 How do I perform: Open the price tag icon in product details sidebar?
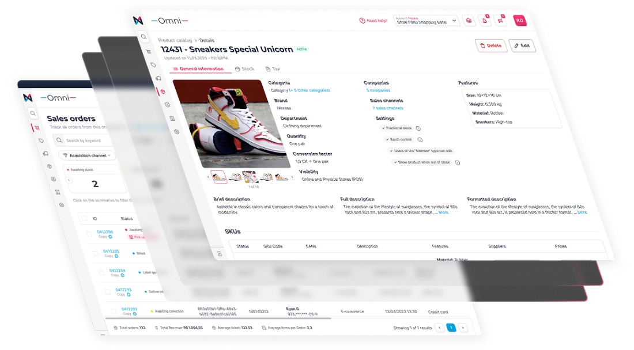point(153,65)
